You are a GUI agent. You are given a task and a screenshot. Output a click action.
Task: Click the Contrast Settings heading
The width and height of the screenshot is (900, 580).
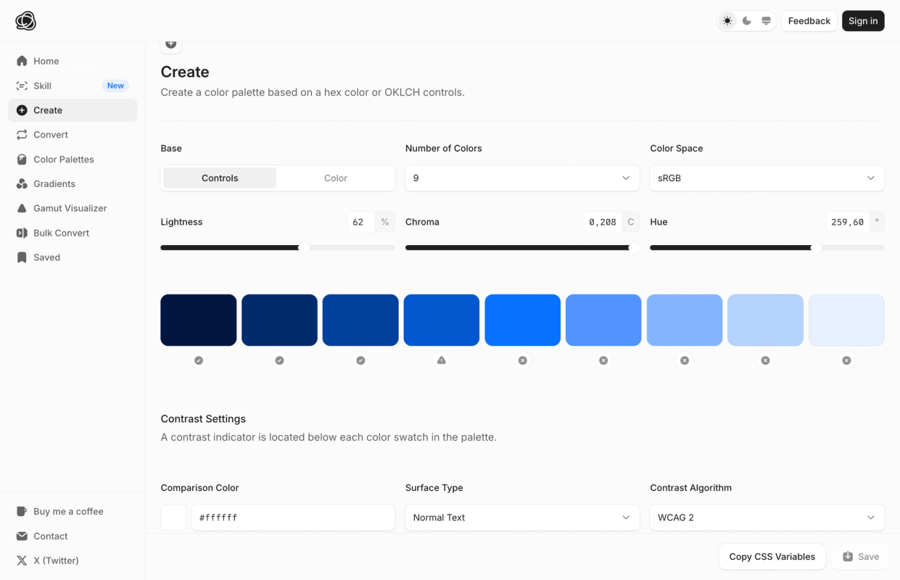point(203,419)
